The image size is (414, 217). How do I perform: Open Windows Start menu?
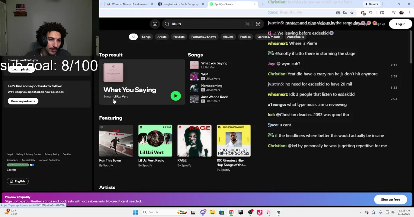(135, 212)
